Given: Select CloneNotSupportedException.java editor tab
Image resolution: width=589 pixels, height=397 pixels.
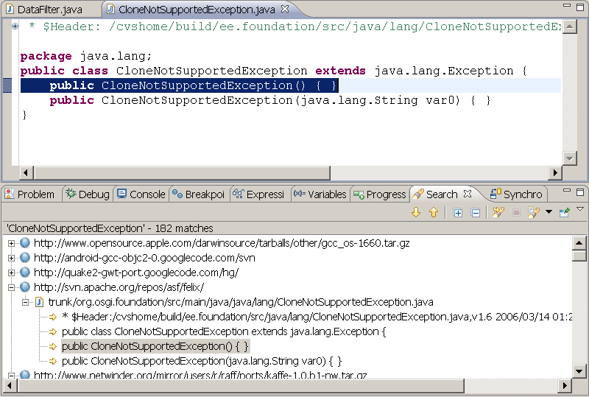Looking at the screenshot, I should [x=197, y=10].
